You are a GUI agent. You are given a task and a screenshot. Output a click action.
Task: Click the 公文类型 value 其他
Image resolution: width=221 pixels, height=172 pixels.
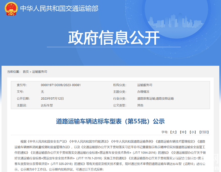(140, 105)
